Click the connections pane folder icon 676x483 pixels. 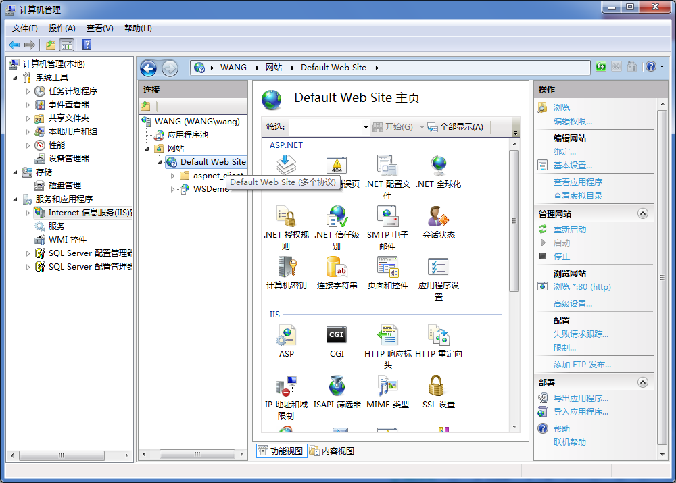tap(146, 105)
